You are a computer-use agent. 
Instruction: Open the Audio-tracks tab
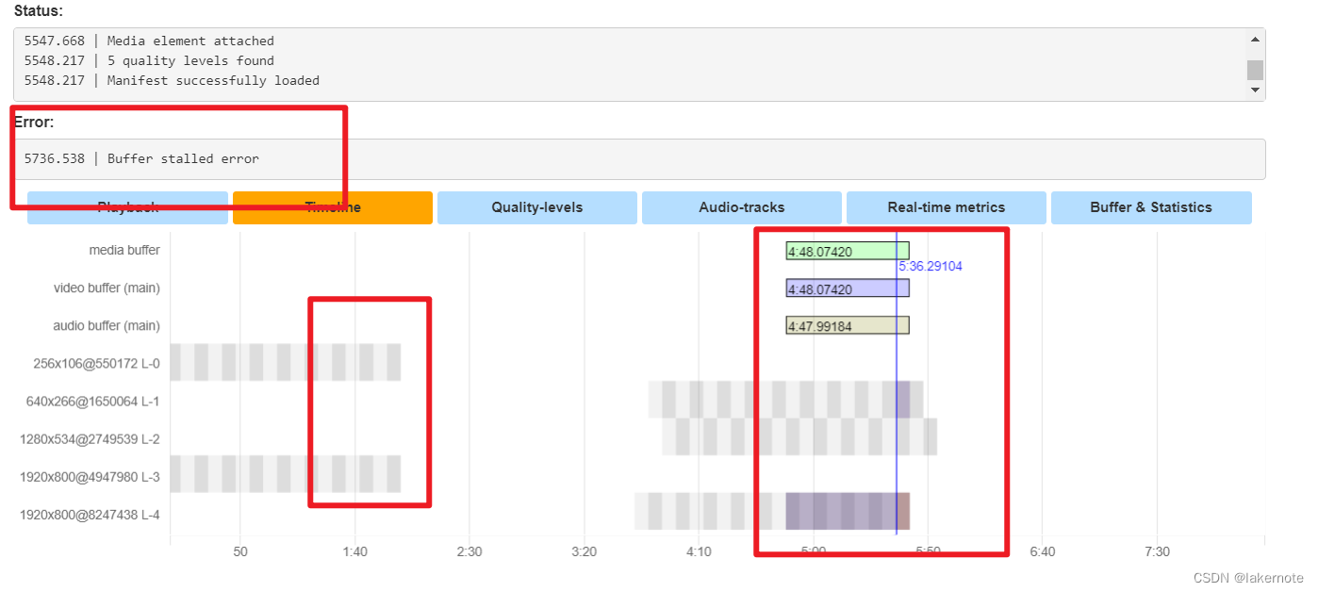[742, 207]
